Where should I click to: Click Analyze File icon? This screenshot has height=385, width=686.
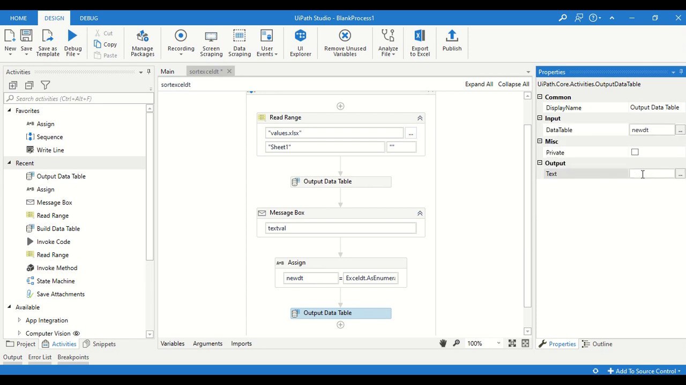387,36
